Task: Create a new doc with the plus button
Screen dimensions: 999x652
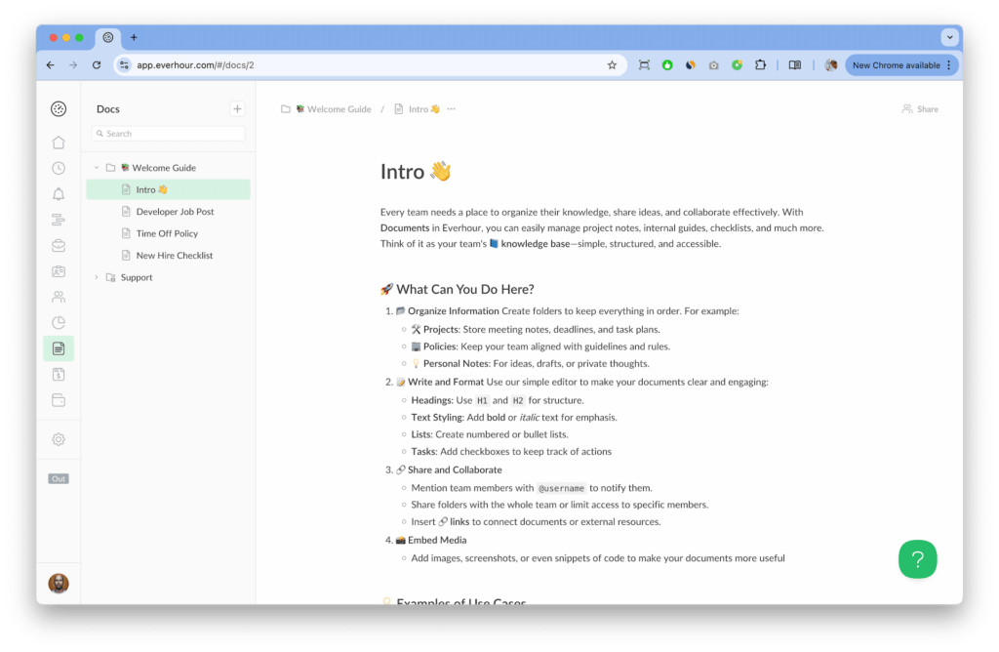Action: pyautogui.click(x=237, y=108)
